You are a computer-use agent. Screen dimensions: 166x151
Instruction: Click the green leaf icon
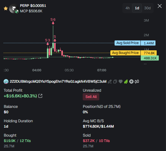tap(126, 81)
